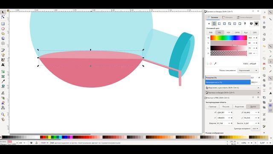Switch to the Обводка (Stroke paint) tab

point(227,17)
